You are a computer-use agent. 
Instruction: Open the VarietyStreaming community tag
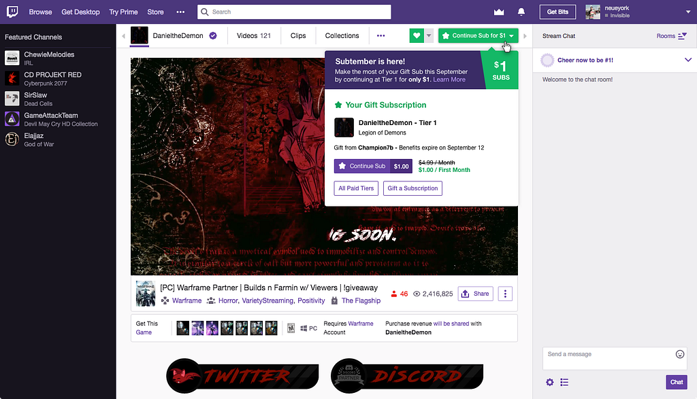(268, 300)
